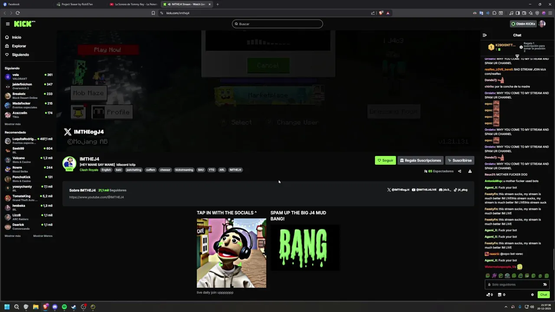The width and height of the screenshot is (555, 312).
Task: Click the report warning triangle icon
Action: 470,171
